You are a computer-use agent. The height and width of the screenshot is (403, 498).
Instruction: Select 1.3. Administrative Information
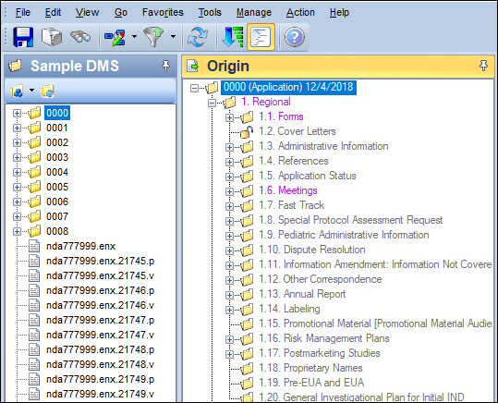[323, 146]
